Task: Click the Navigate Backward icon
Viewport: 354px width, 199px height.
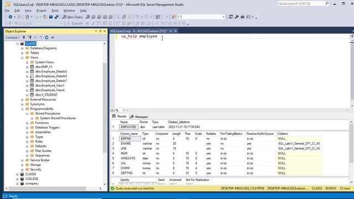Action: pos(10,17)
